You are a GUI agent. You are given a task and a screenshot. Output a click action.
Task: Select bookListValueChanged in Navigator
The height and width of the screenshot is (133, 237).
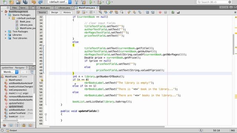click(x=21, y=86)
